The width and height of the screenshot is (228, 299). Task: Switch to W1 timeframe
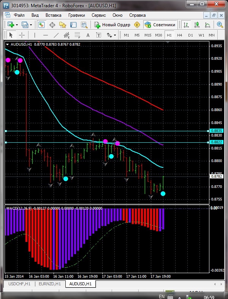pos(201,35)
